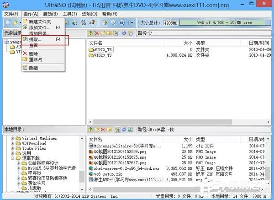
Task: Click the Help question mark icon
Action: pos(122,22)
